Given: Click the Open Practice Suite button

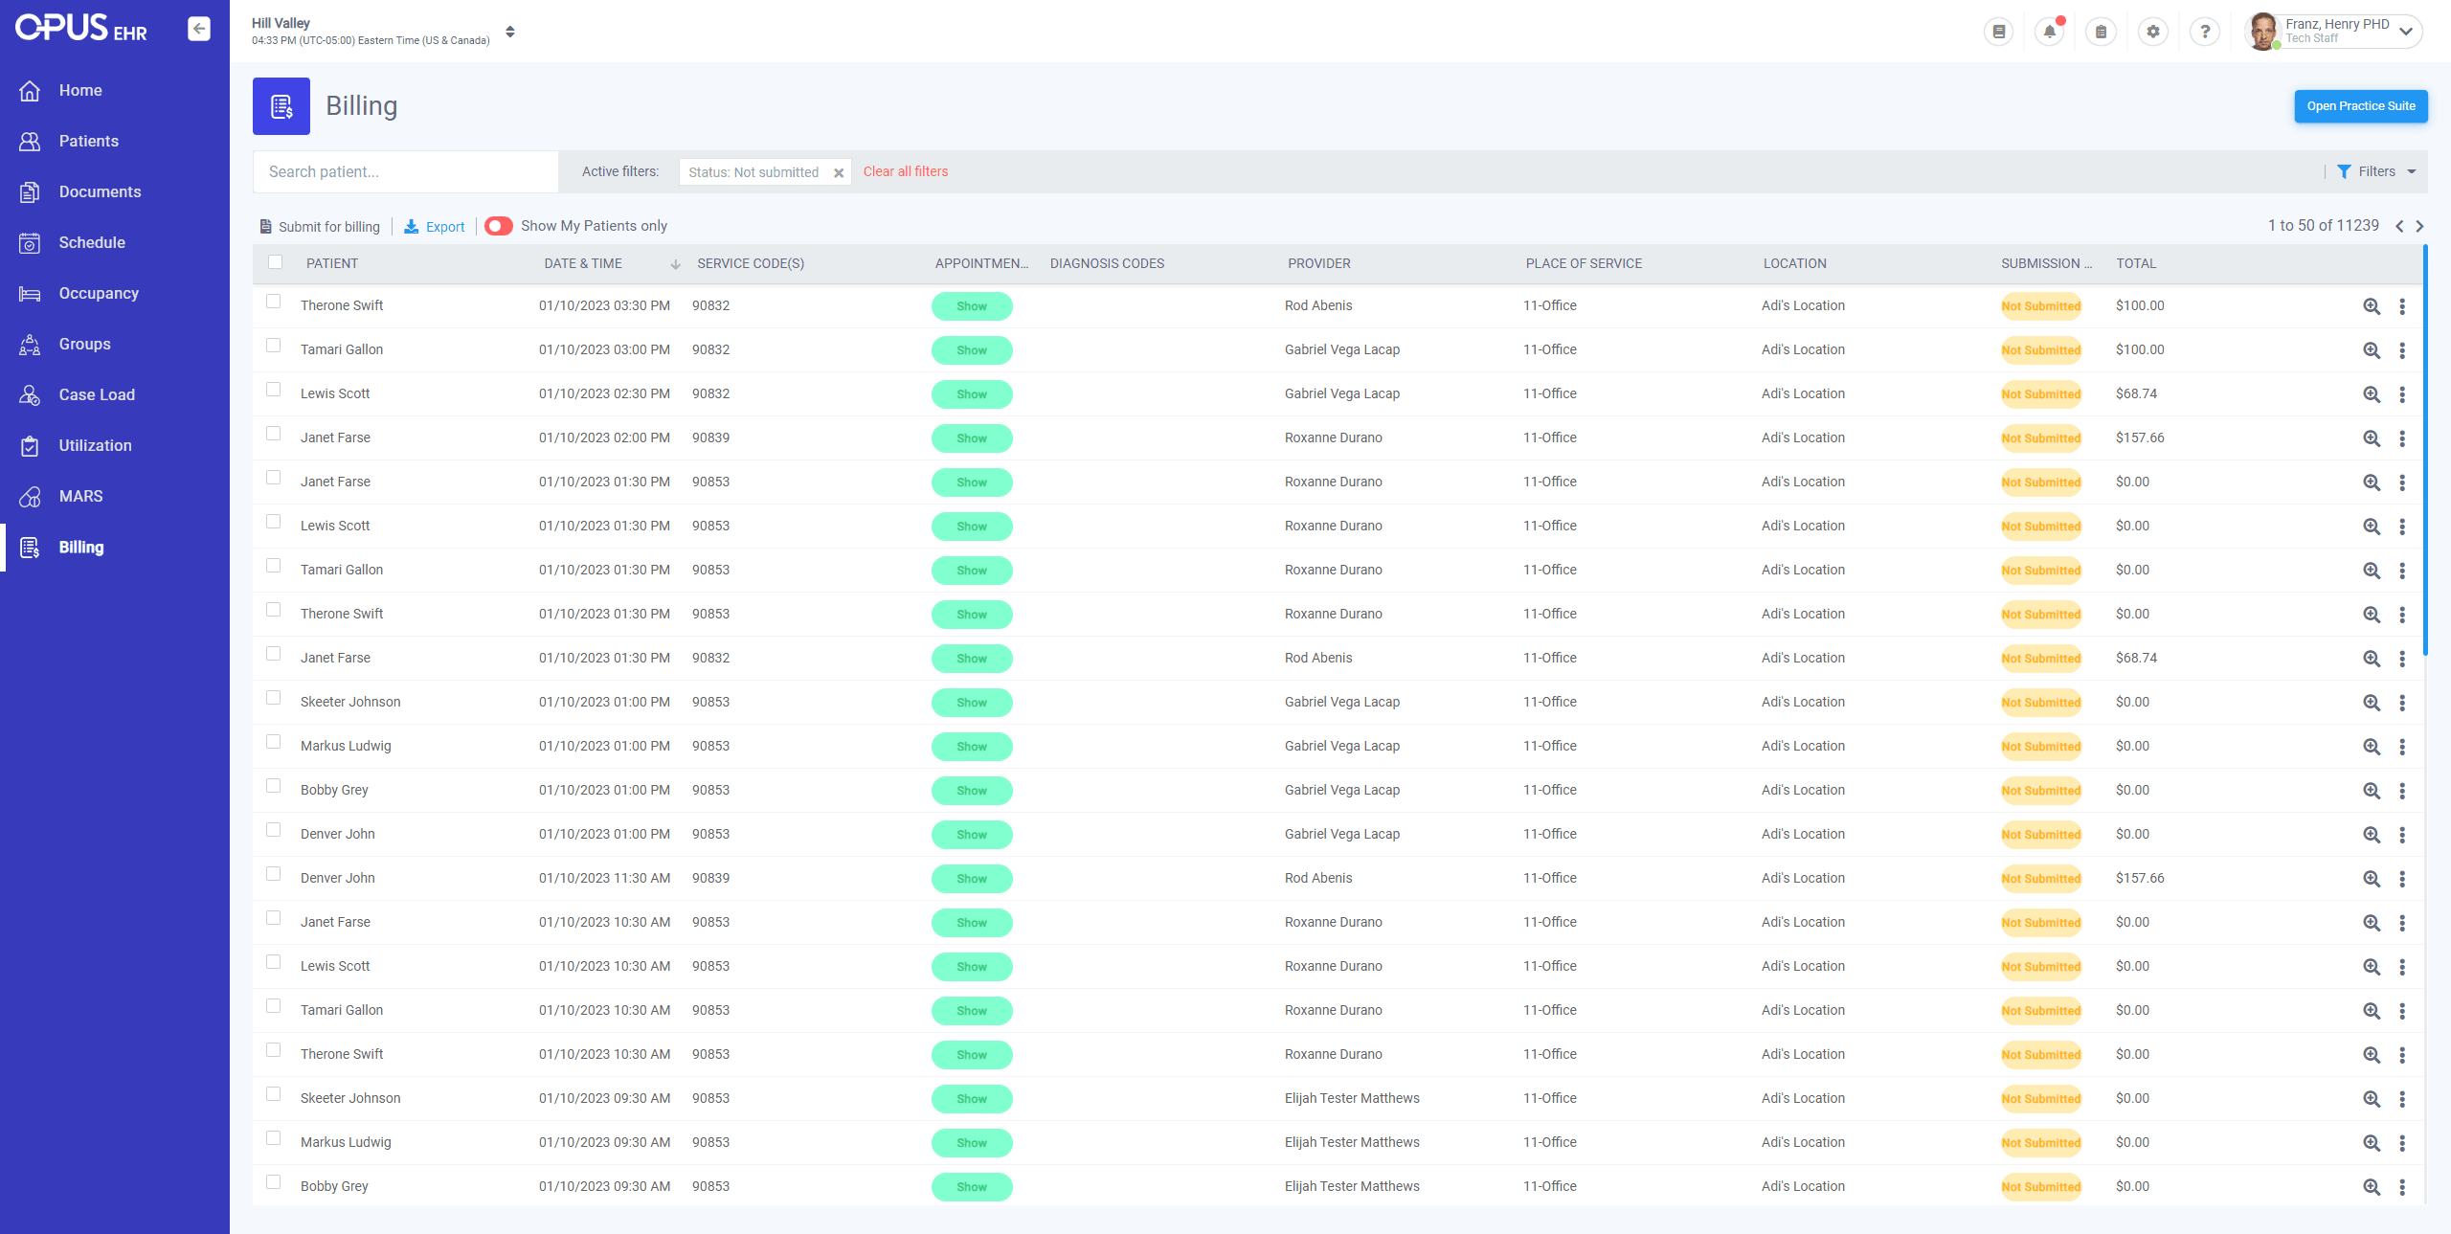Looking at the screenshot, I should pos(2360,106).
